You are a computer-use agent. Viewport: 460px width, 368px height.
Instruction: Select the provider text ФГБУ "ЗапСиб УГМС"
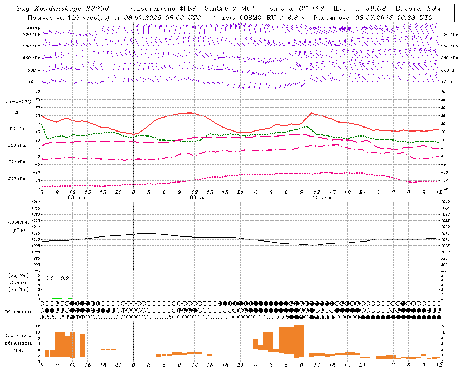[x=217, y=9]
